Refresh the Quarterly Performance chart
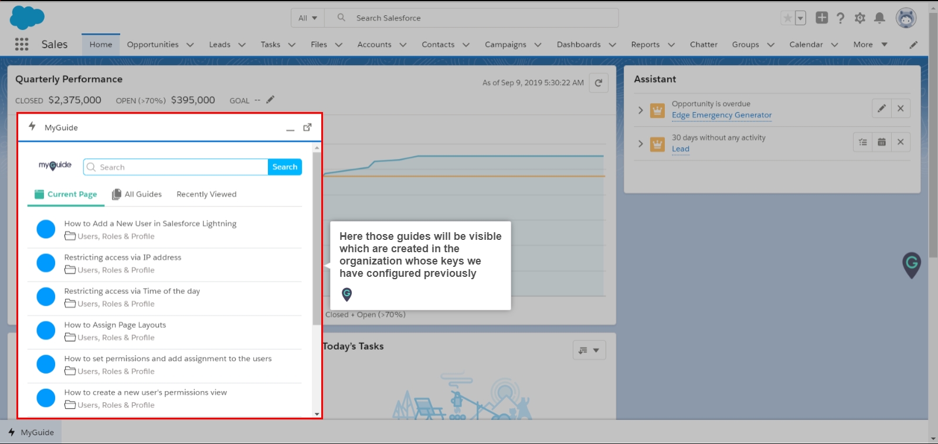Screen dimensions: 938x444 599,83
